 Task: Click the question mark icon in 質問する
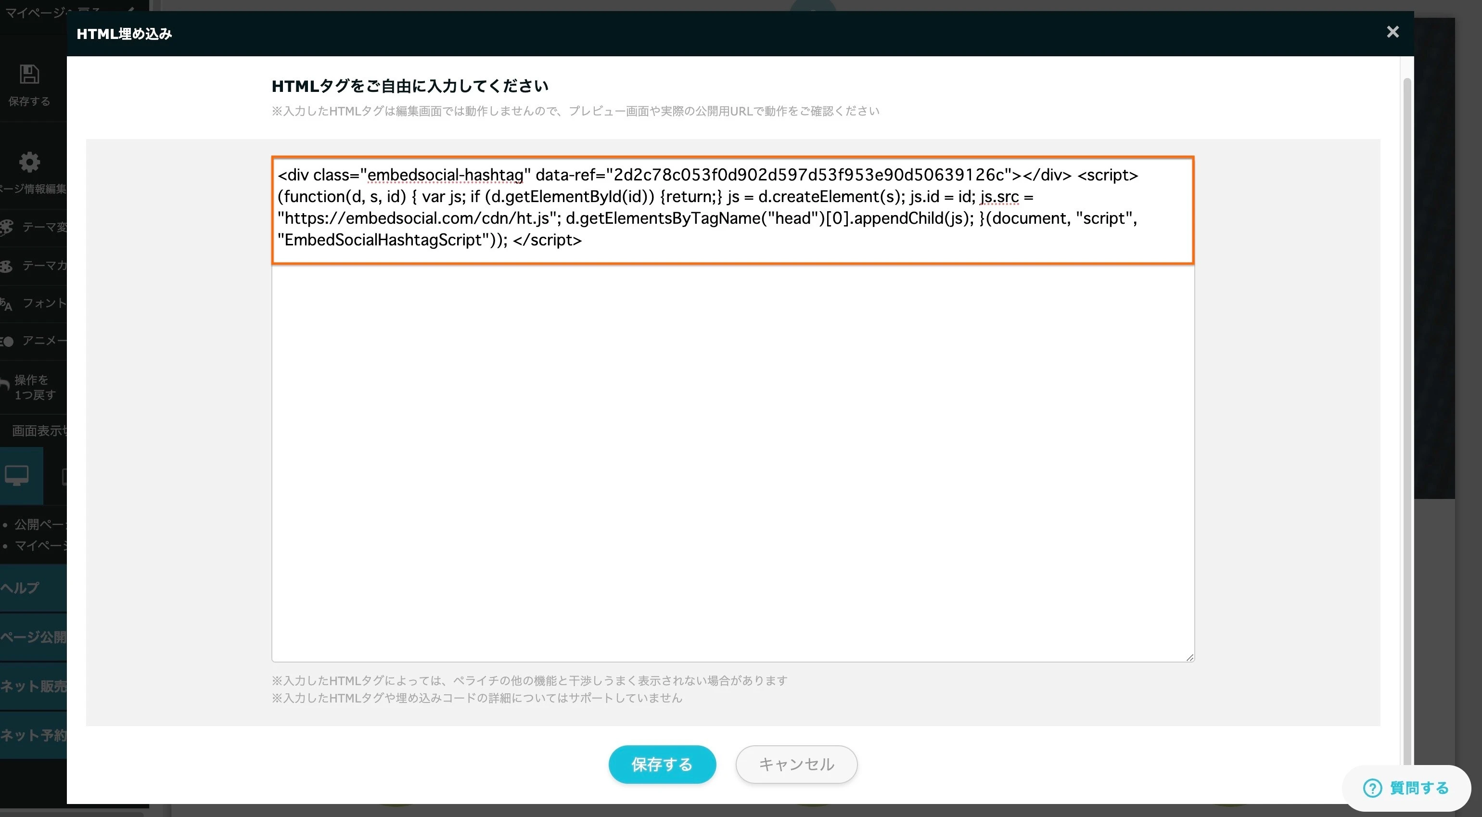(x=1372, y=788)
